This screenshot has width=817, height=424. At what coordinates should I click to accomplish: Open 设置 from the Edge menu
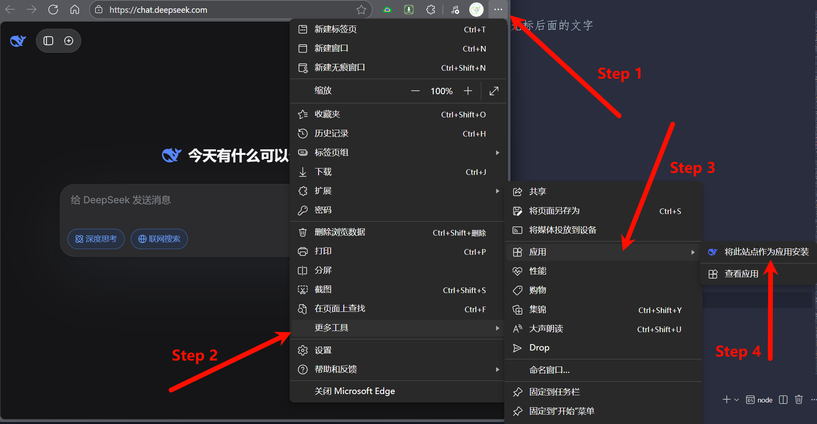pyautogui.click(x=323, y=350)
